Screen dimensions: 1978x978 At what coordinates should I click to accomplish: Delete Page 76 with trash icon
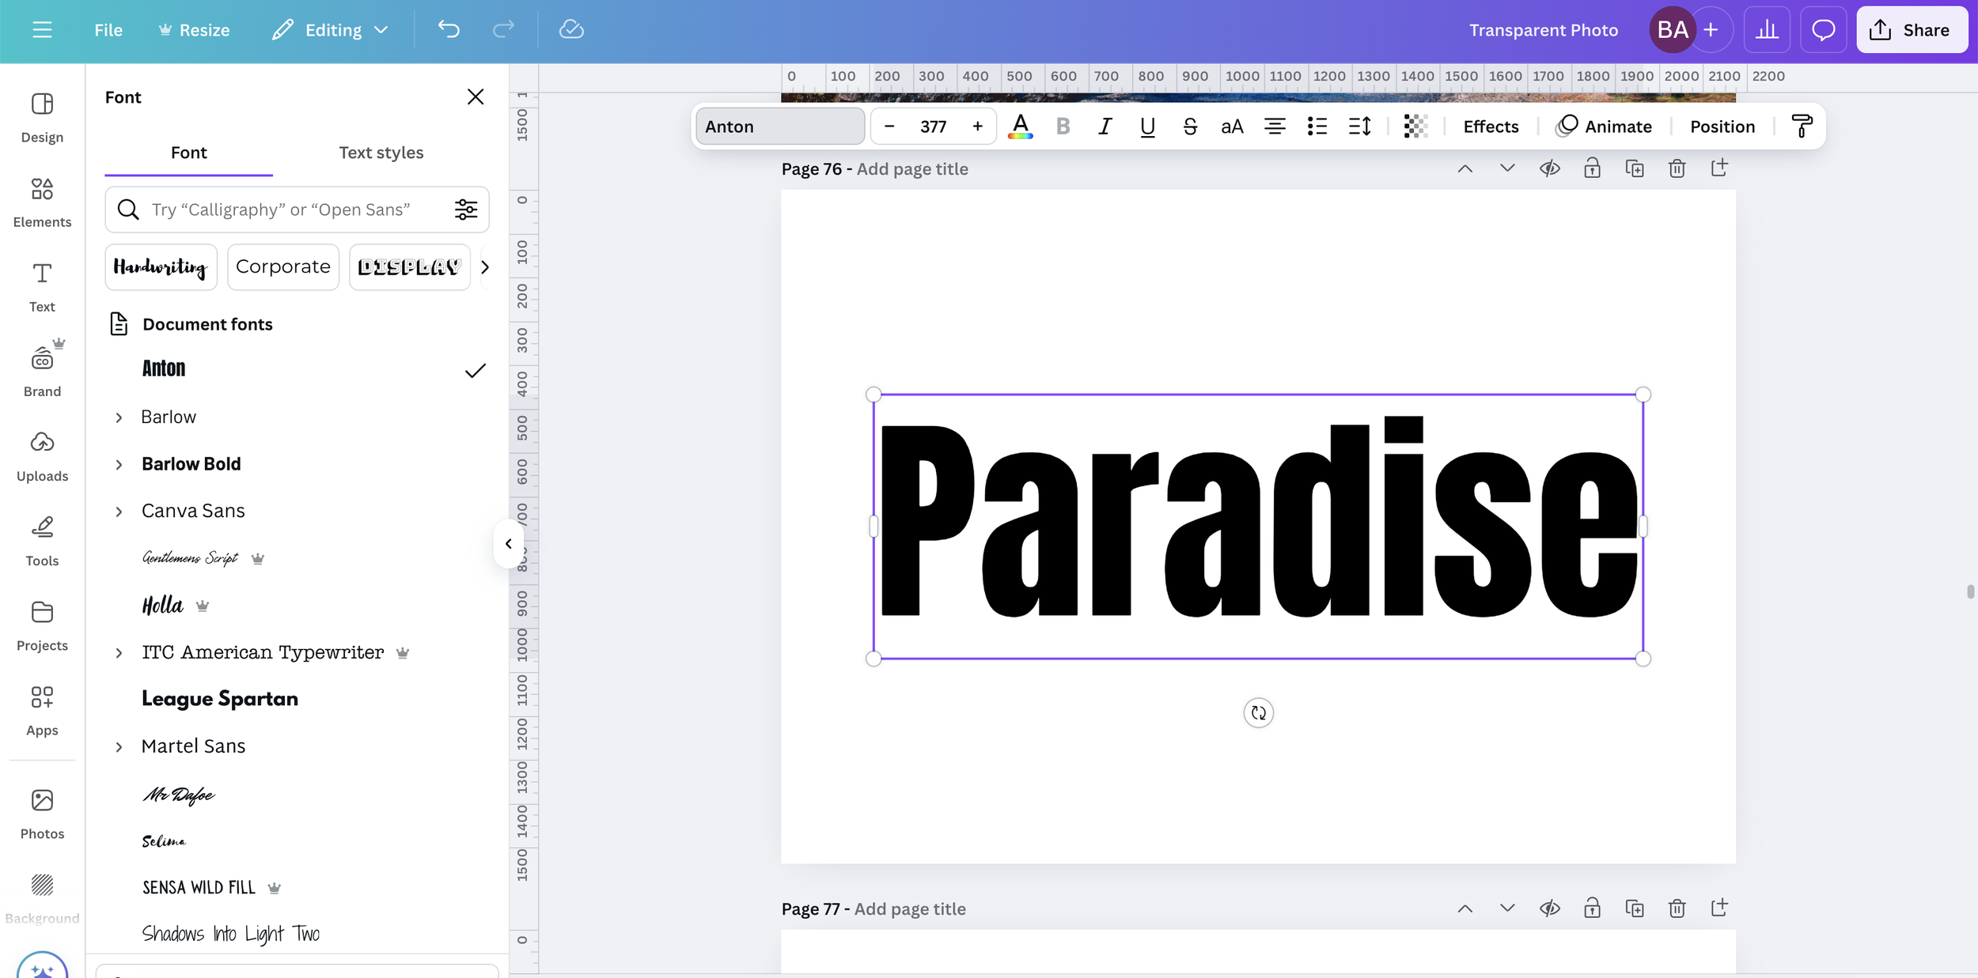(1677, 168)
